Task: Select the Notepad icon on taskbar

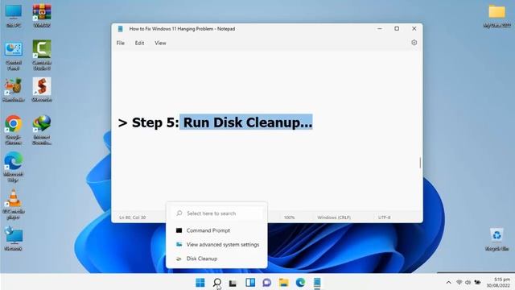Action: point(317,283)
